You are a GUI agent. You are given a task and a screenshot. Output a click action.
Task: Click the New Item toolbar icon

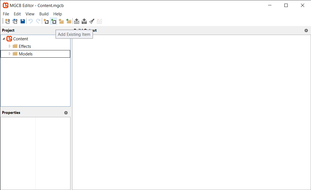pyautogui.click(x=46, y=21)
